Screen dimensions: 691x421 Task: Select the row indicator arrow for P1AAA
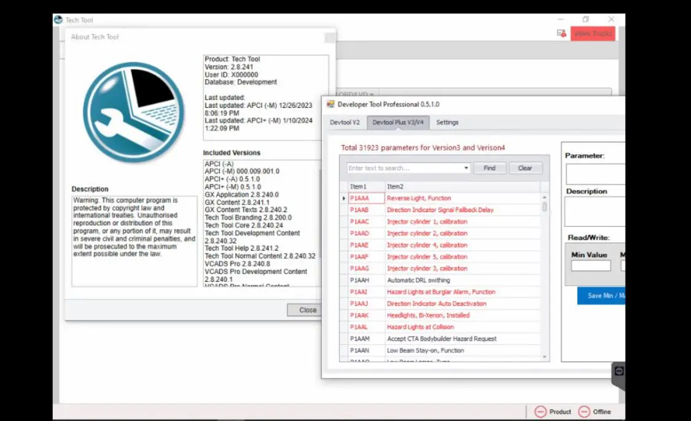pyautogui.click(x=343, y=199)
